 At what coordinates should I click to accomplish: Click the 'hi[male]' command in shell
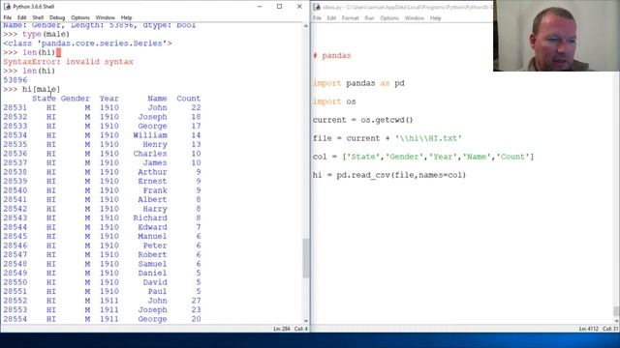tap(41, 90)
